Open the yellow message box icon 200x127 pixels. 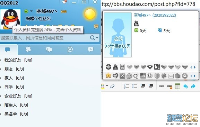click(x=96, y=27)
